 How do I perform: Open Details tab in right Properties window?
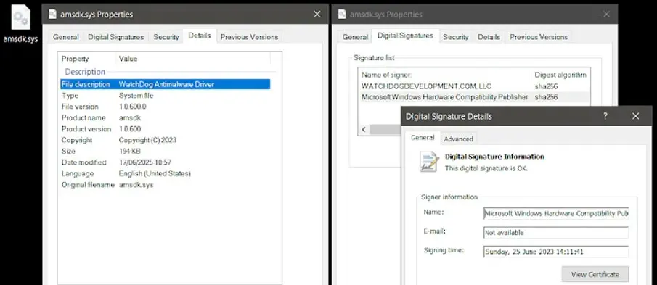pyautogui.click(x=489, y=37)
